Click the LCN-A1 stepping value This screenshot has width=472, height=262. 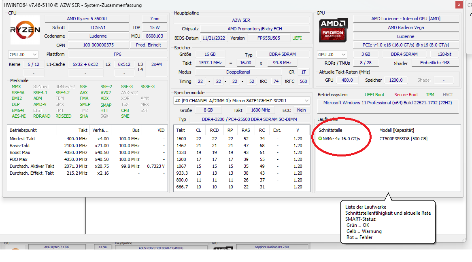98,27
